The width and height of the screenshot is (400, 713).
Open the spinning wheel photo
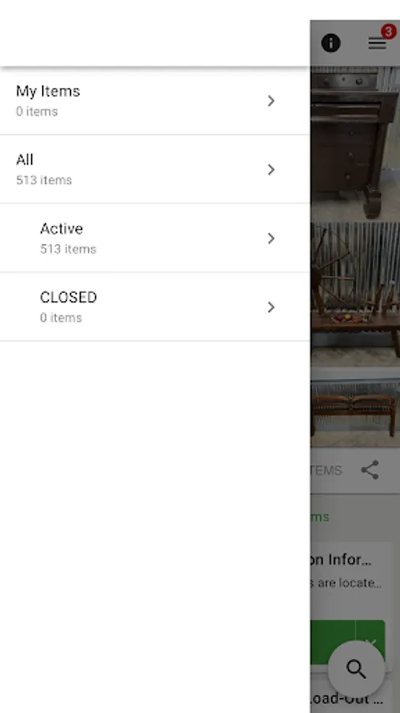pos(355,294)
